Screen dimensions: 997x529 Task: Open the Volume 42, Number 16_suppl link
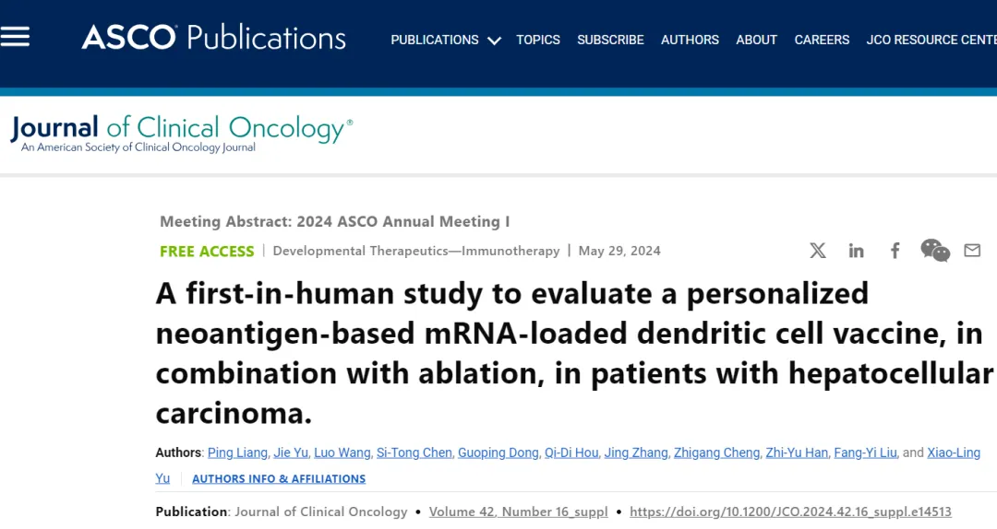pos(518,511)
